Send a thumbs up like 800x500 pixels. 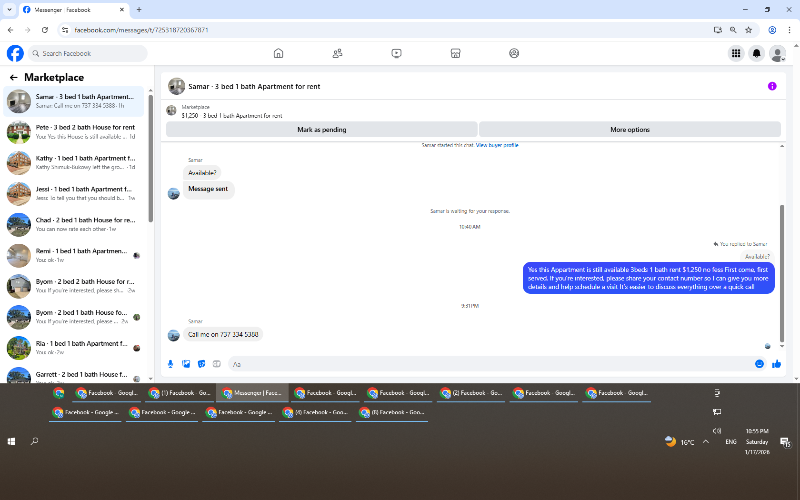[777, 364]
